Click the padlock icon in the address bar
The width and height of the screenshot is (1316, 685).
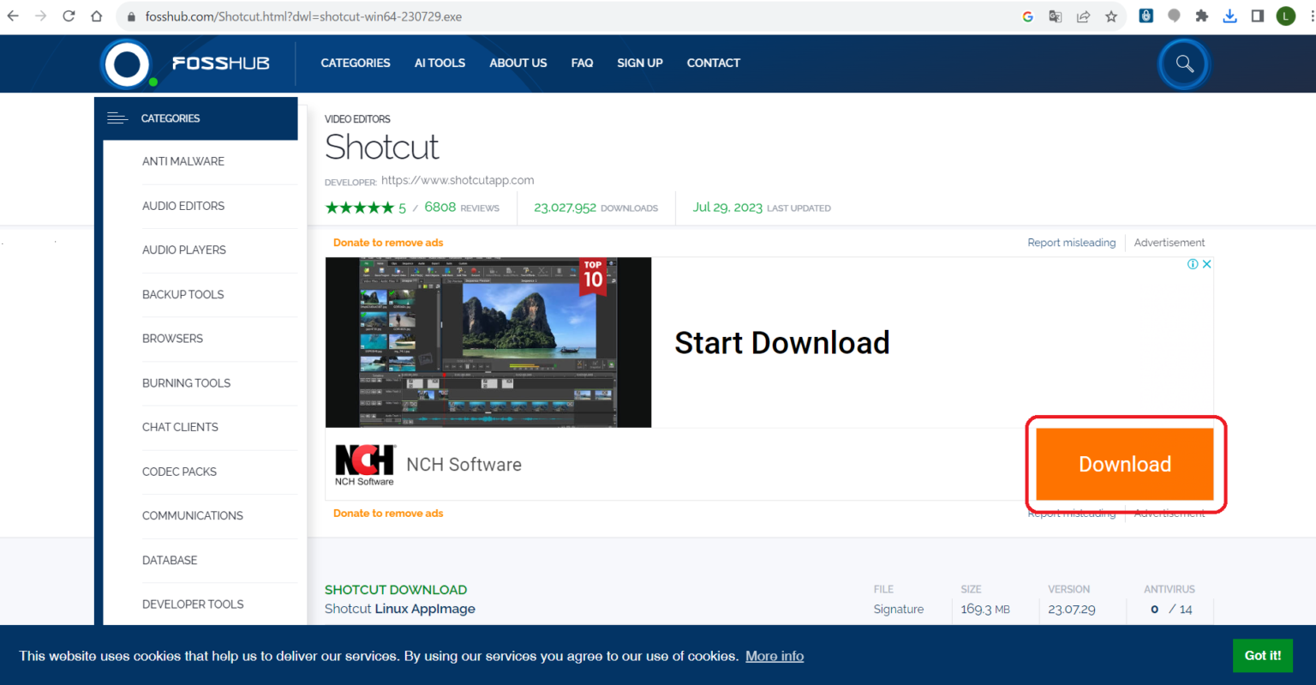pos(130,16)
